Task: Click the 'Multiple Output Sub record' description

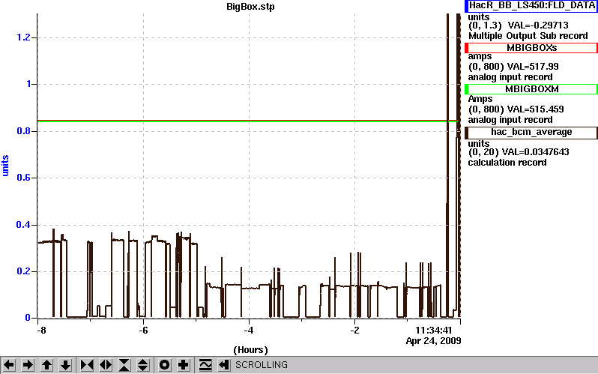Action: (x=528, y=36)
